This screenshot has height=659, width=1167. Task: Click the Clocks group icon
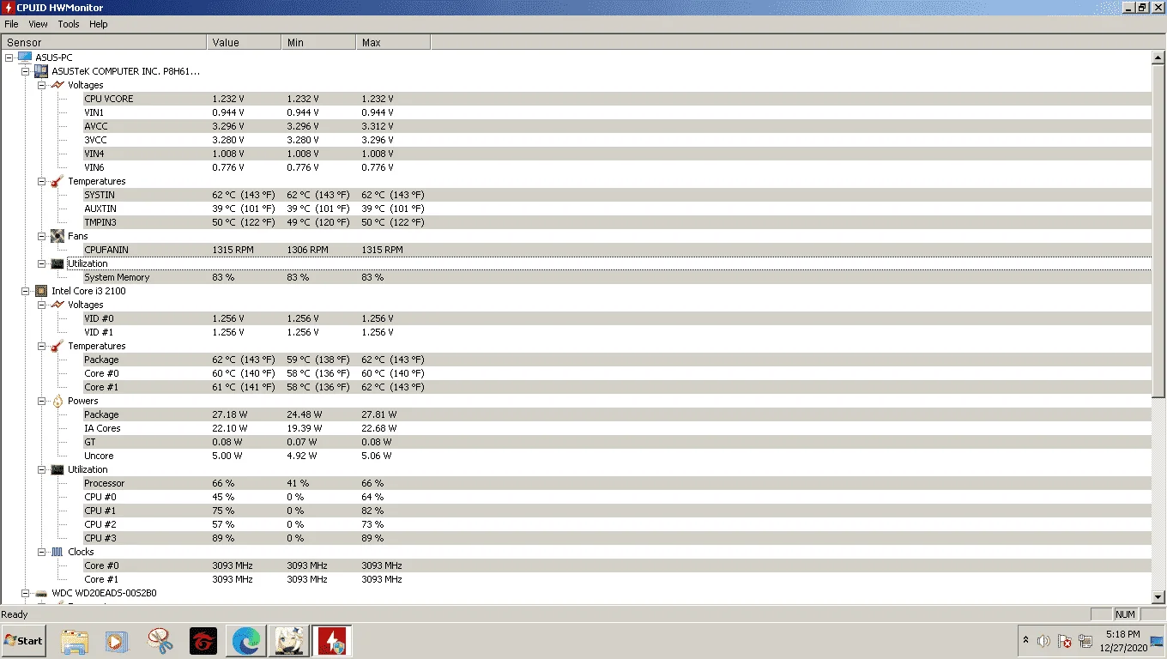[x=57, y=552]
